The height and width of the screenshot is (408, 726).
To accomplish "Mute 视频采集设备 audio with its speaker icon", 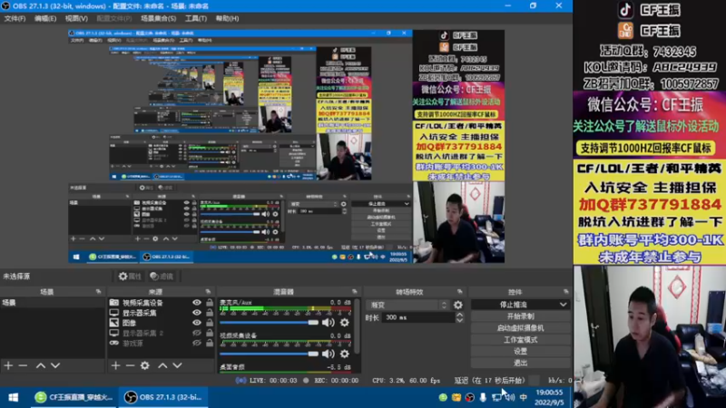I will point(329,354).
